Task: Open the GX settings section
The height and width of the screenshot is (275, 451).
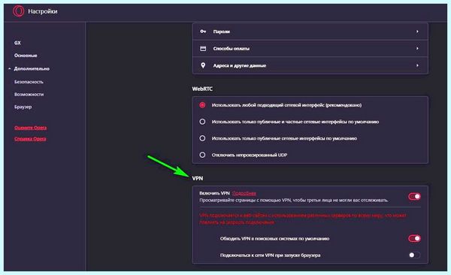Action: (x=17, y=43)
